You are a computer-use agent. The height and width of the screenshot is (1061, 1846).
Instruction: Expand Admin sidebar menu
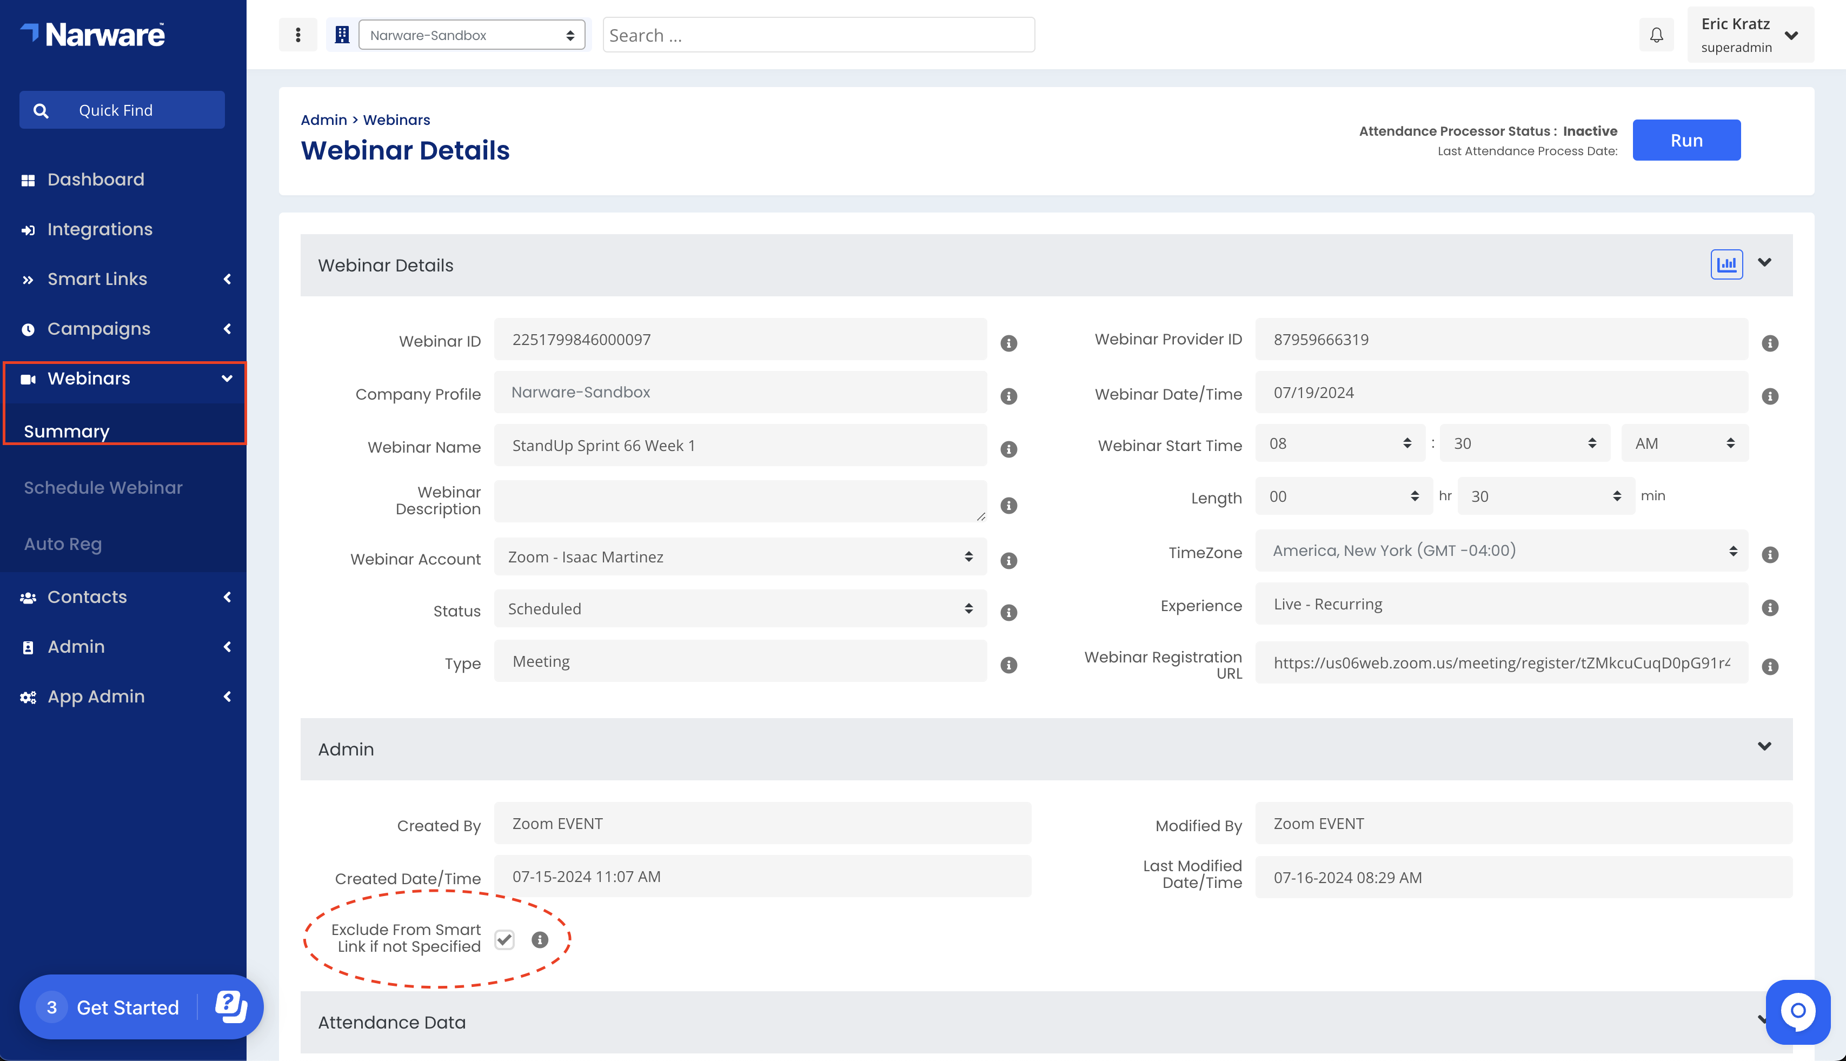point(122,646)
